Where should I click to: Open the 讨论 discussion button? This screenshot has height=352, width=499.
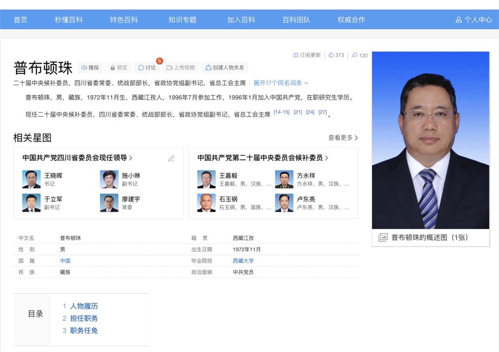(x=147, y=67)
